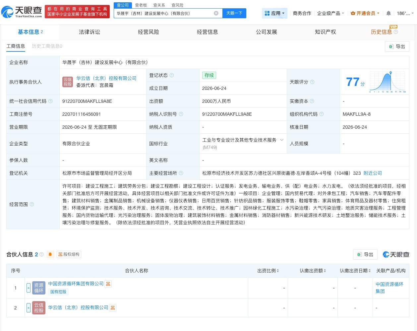
Task: Click the TianYanCha logo in the header
Action: [22, 12]
